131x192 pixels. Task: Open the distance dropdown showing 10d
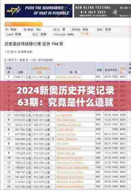(42, 29)
